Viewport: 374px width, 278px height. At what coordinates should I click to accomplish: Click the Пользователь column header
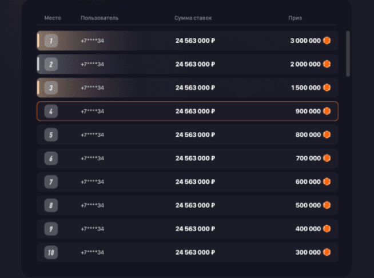click(100, 18)
